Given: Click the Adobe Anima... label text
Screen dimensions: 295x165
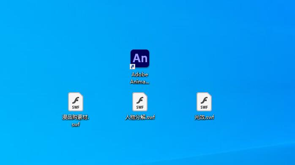Looking at the screenshot, I should (x=140, y=78).
